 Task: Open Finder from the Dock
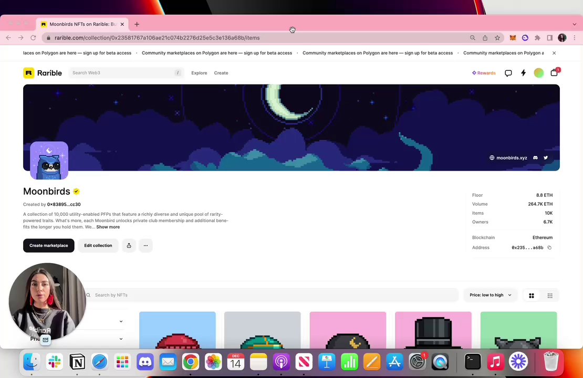coord(32,362)
